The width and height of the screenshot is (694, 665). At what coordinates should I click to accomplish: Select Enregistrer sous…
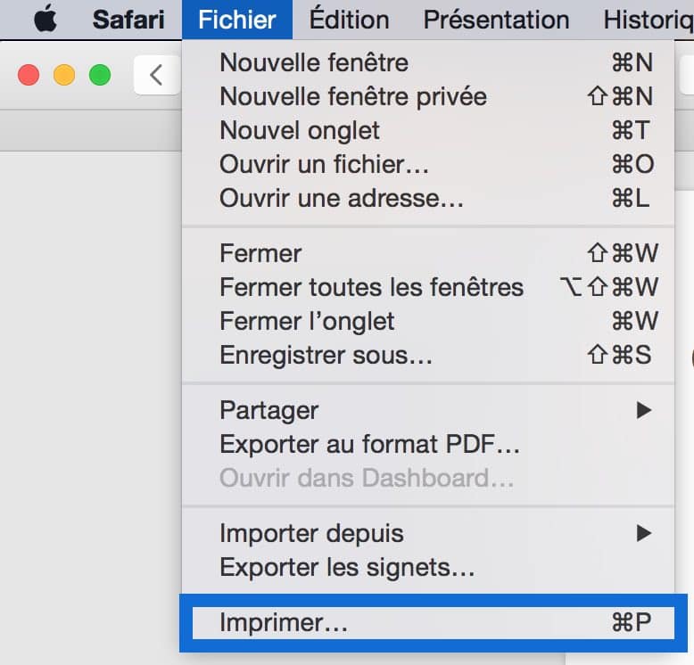pyautogui.click(x=428, y=355)
